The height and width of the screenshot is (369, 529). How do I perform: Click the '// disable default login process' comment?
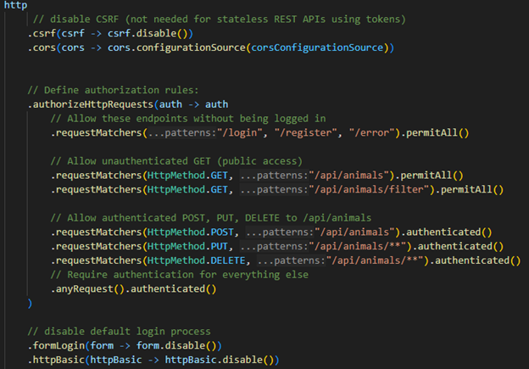[x=119, y=331]
